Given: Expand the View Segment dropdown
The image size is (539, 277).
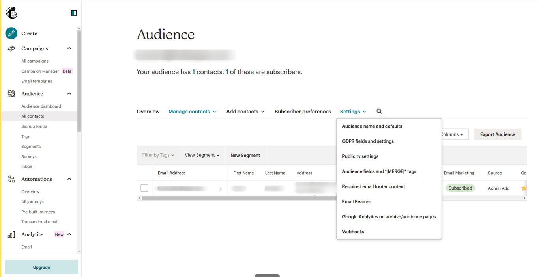Looking at the screenshot, I should click(202, 155).
